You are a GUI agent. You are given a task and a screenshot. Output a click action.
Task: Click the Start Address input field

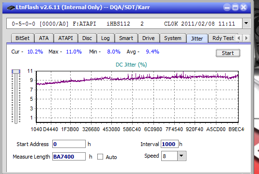click(69, 144)
